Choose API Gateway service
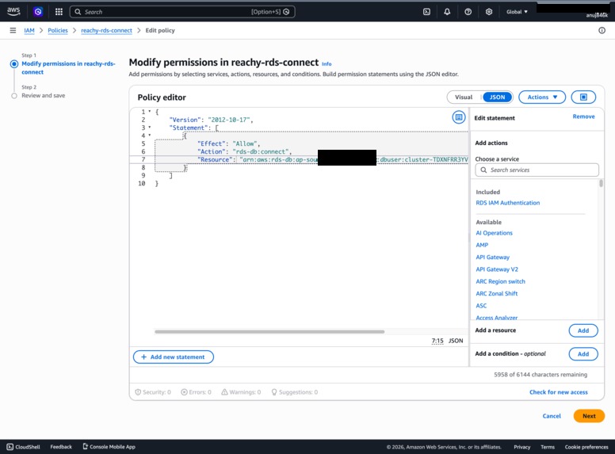Image resolution: width=615 pixels, height=454 pixels. point(493,258)
